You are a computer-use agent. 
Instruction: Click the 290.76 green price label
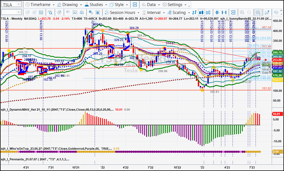pyautogui.click(x=277, y=53)
